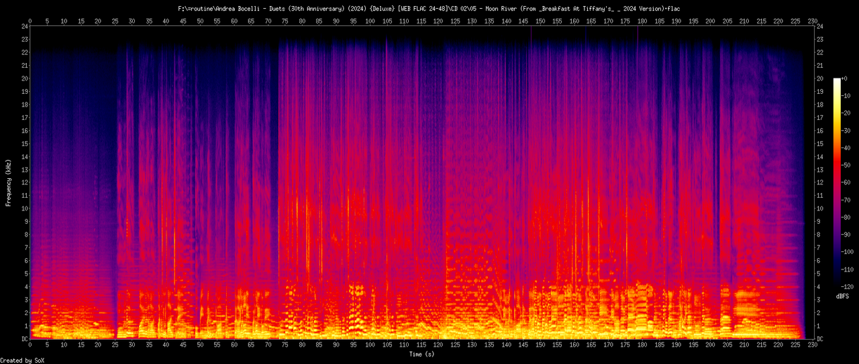The image size is (859, 364).
Task: Click the "Created by SoX" credit text
Action: point(22,361)
